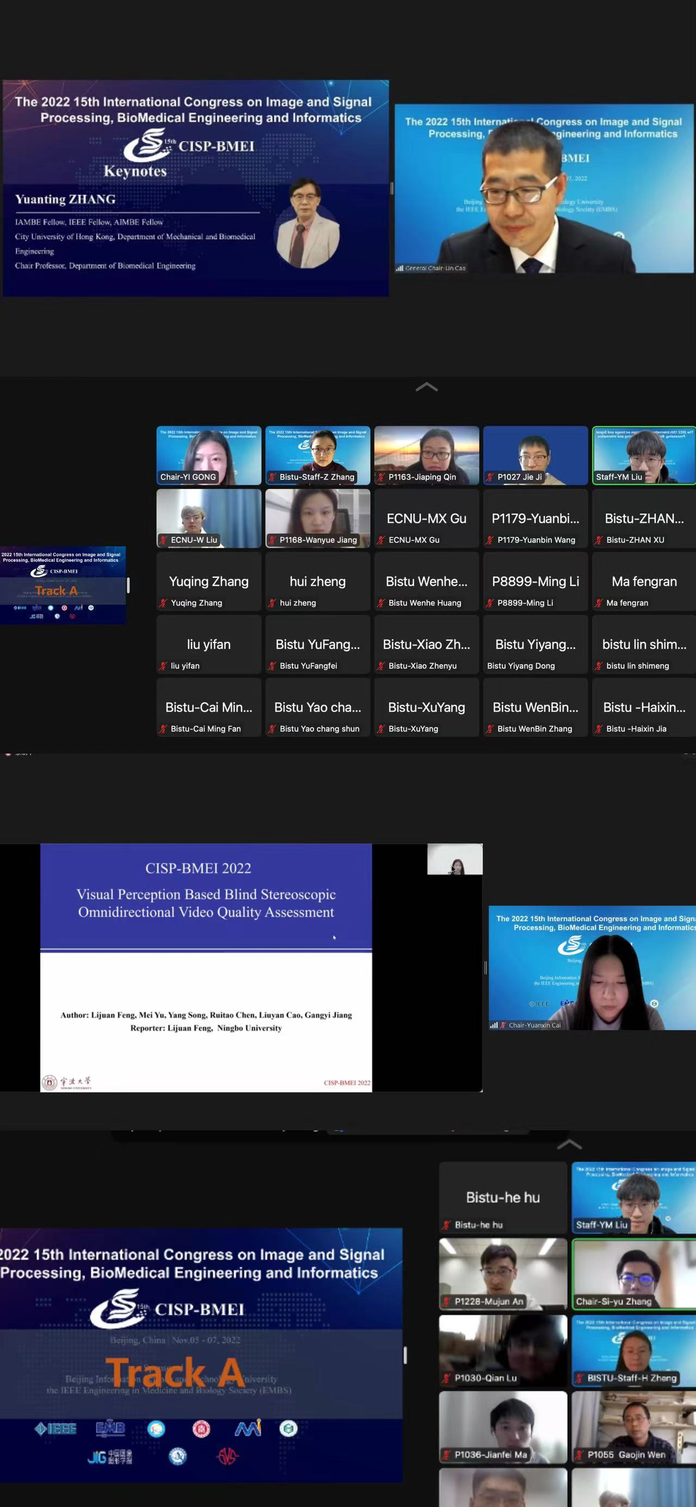Viewport: 696px width, 1507px height.
Task: Click muted mic icon beside Yuqing Zhang label
Action: coord(164,603)
